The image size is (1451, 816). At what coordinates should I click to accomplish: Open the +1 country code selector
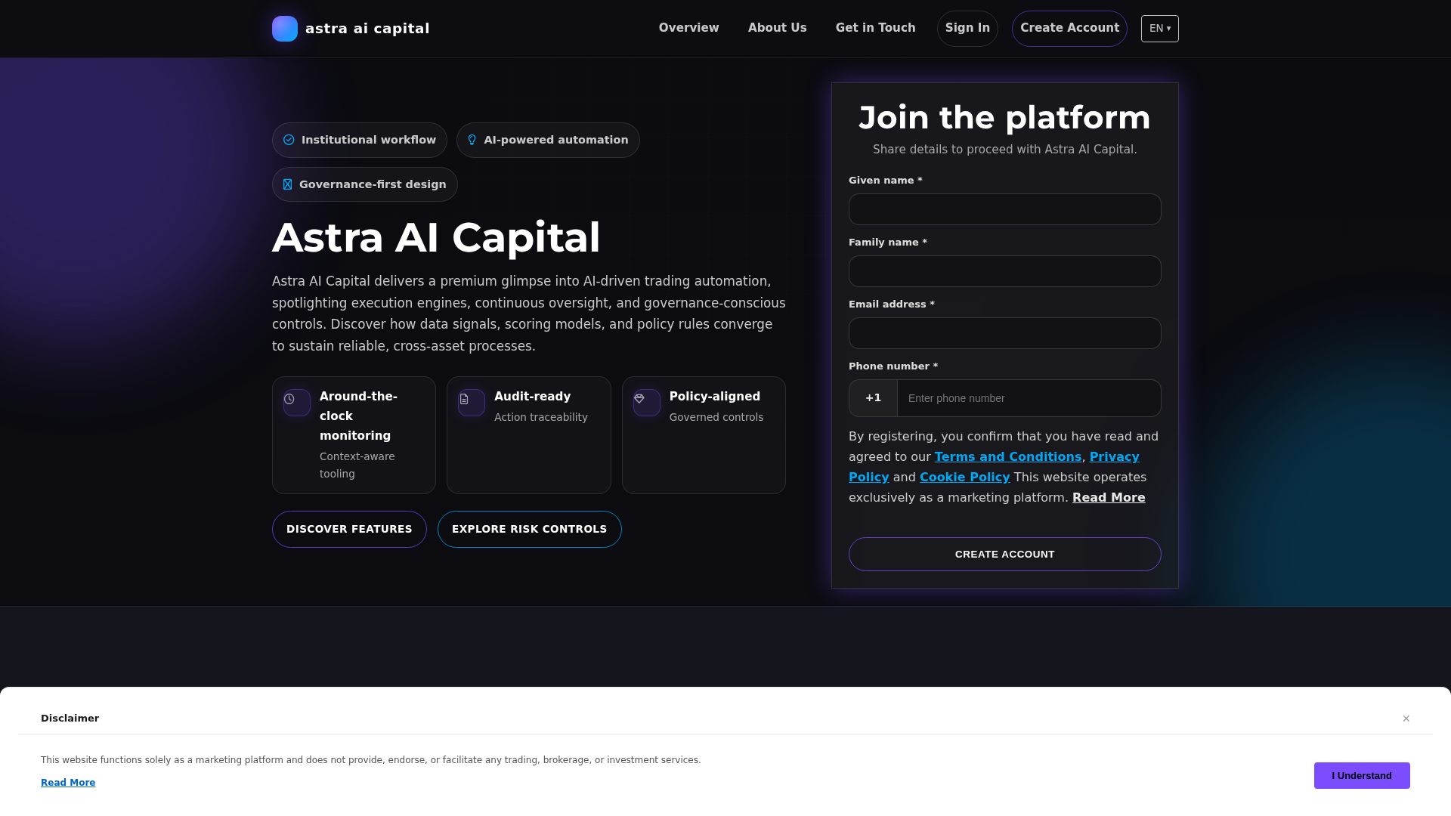pyautogui.click(x=874, y=398)
